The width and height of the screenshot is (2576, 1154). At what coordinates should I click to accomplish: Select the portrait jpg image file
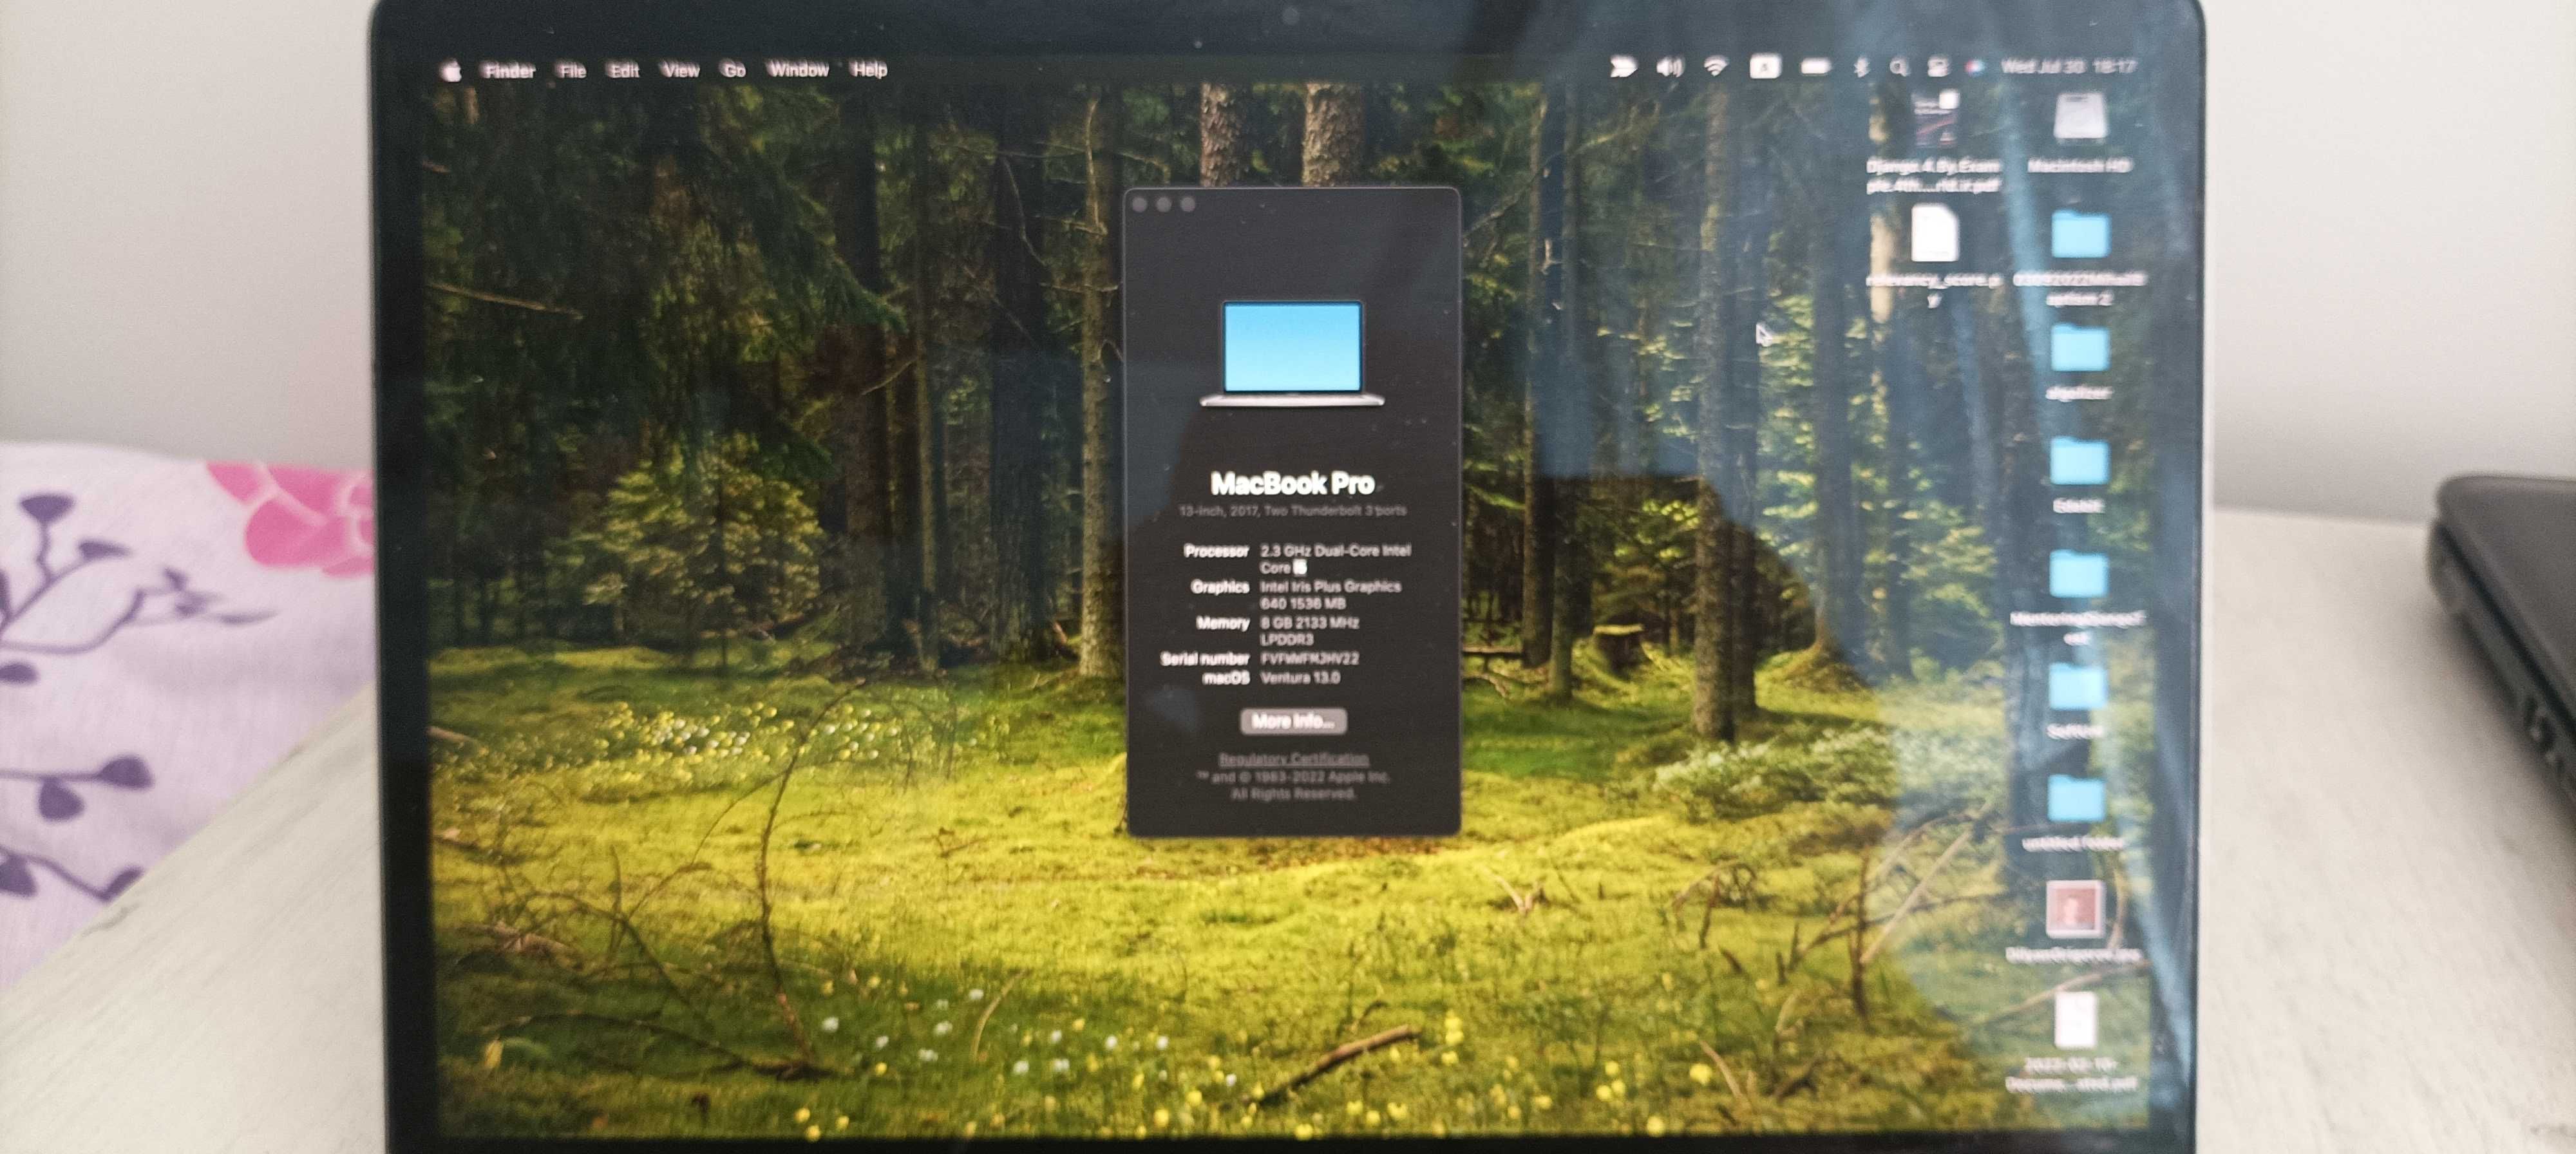[x=2074, y=910]
